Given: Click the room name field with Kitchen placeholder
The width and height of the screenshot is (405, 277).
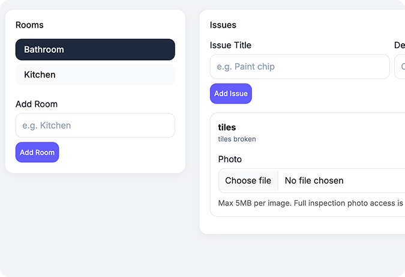Looking at the screenshot, I should [x=95, y=126].
